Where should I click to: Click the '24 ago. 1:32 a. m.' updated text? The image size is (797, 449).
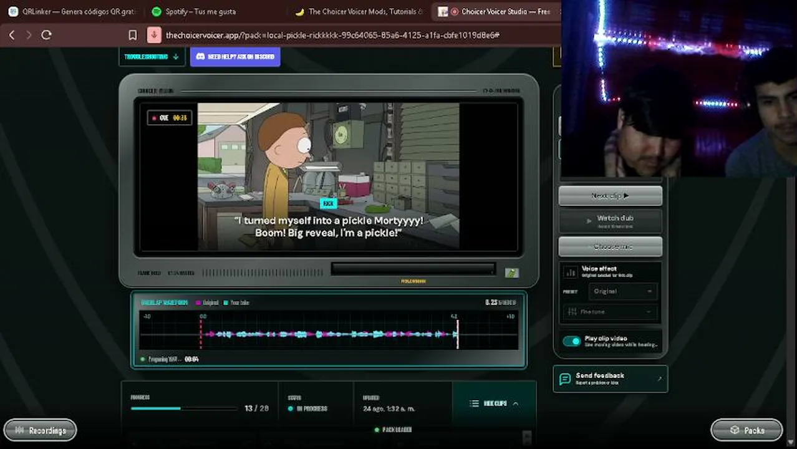click(x=389, y=408)
